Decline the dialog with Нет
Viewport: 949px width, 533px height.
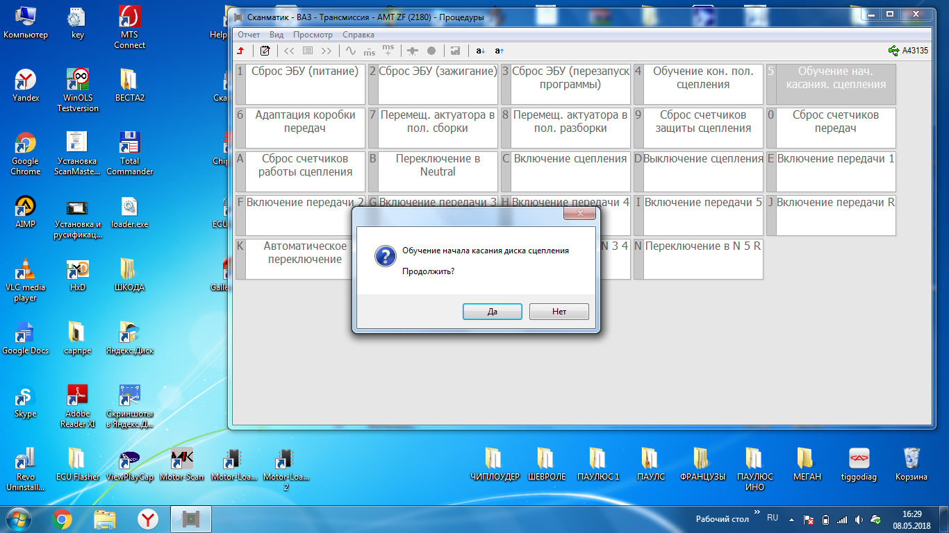click(559, 312)
